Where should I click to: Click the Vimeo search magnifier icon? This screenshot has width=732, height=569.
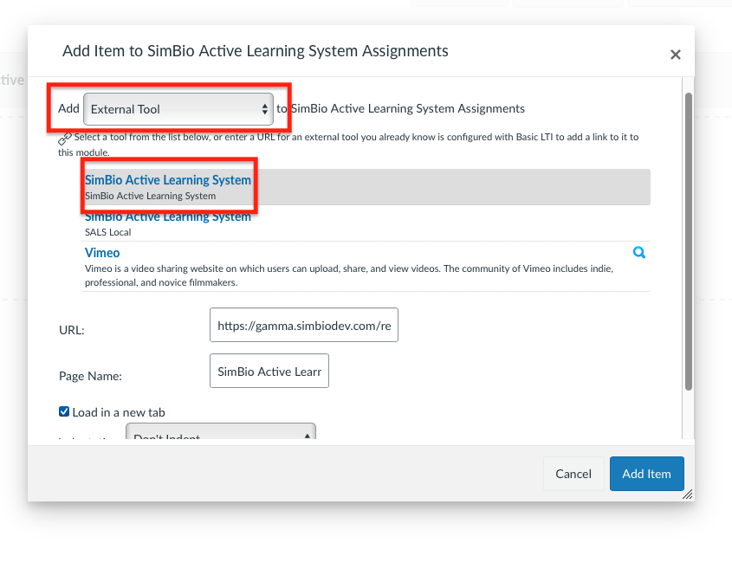(639, 253)
